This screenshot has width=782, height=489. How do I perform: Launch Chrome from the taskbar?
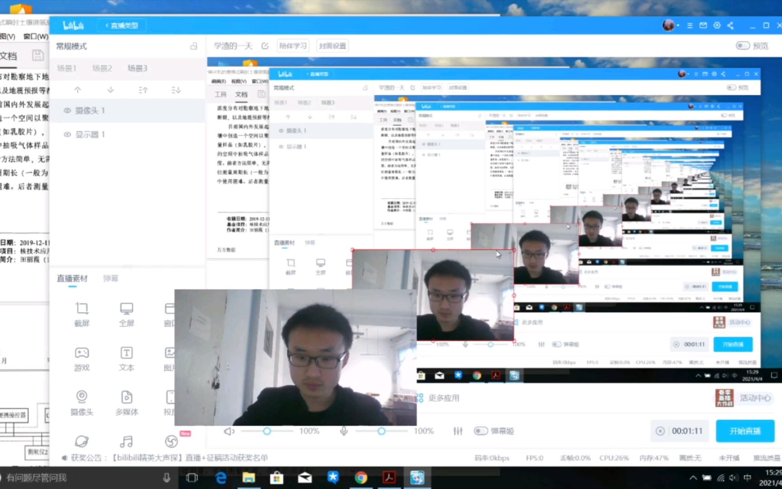click(x=361, y=477)
